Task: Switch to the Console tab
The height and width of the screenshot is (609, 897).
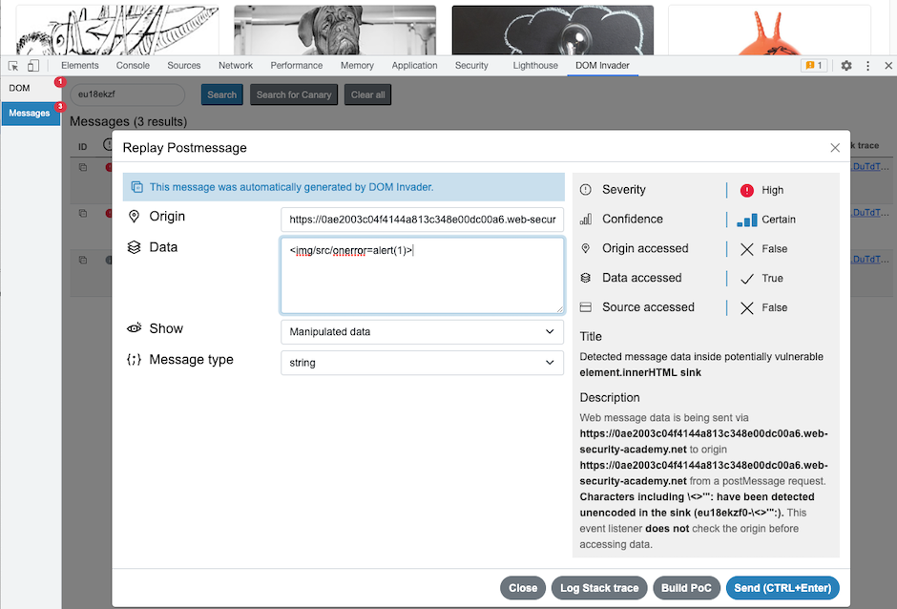Action: (x=133, y=66)
